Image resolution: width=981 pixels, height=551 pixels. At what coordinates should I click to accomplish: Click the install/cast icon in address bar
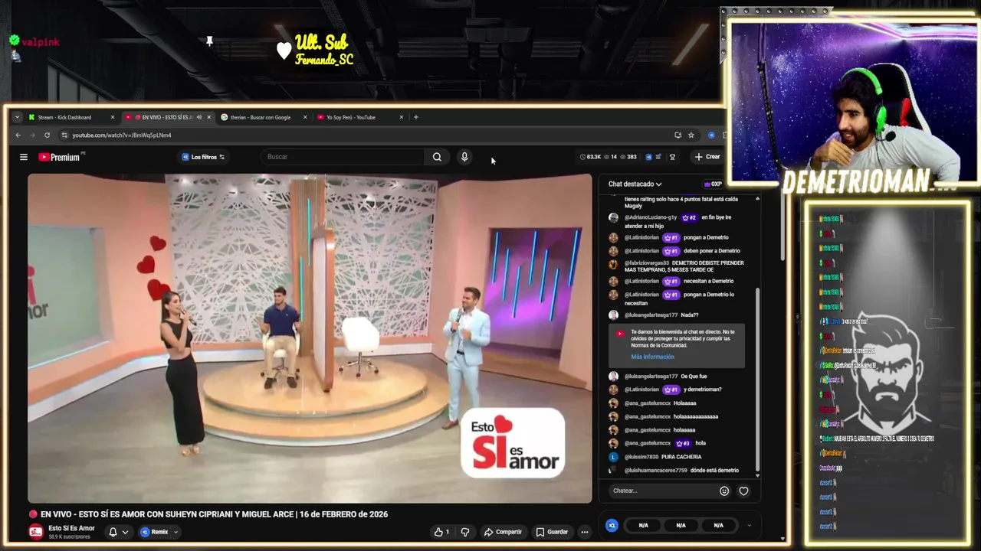pos(678,135)
